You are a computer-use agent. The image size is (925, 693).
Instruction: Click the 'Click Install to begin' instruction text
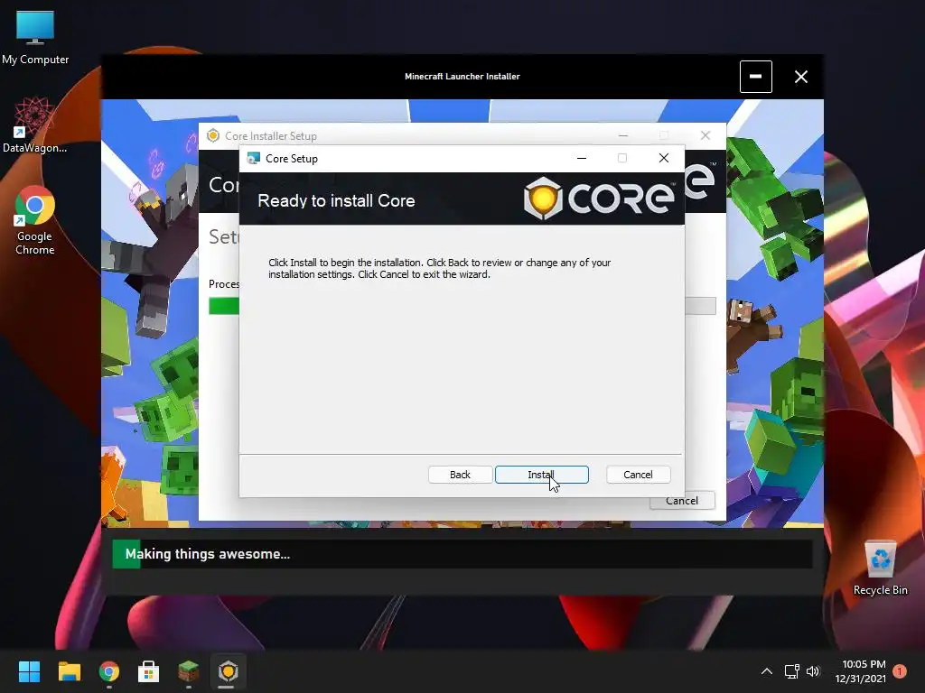click(x=440, y=269)
